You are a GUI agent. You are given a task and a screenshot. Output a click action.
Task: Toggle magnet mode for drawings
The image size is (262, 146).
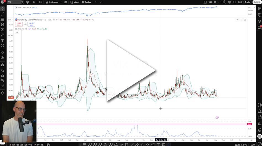click(x=2, y=65)
